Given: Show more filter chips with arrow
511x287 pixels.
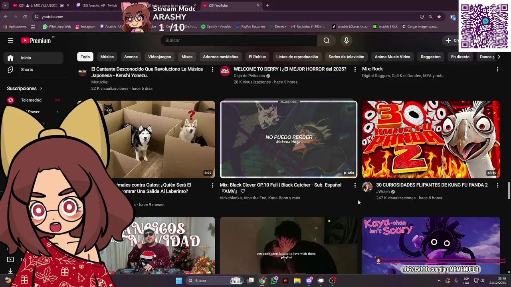Looking at the screenshot, I should (498, 57).
